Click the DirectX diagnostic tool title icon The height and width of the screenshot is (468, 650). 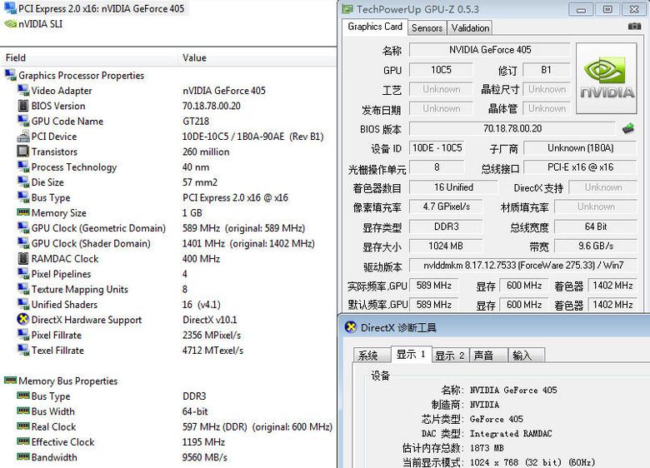(x=351, y=327)
